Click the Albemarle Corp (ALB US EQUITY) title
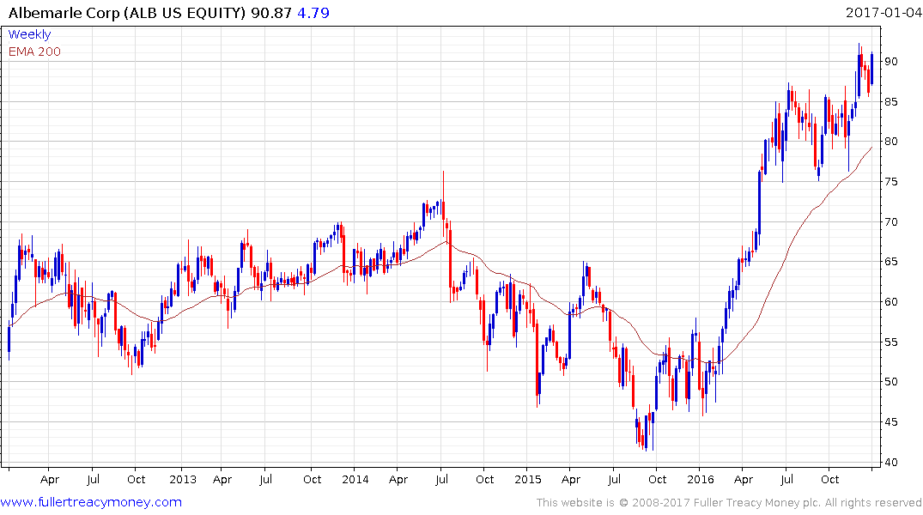The height and width of the screenshot is (515, 923). pyautogui.click(x=126, y=13)
